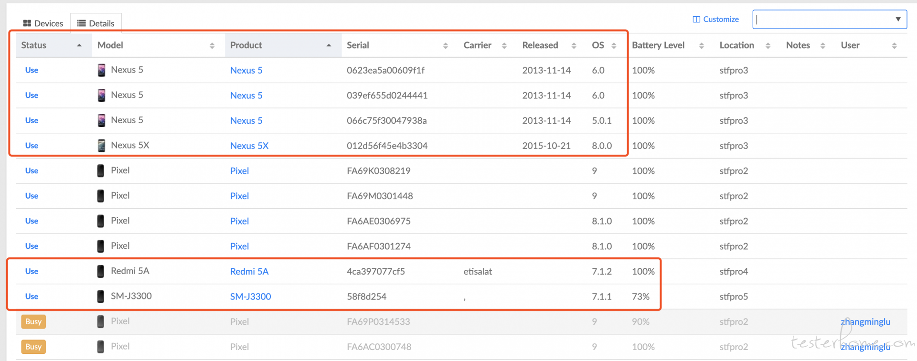The image size is (917, 361).
Task: Click device icon for Pixel FA69M0301448
Action: point(101,196)
